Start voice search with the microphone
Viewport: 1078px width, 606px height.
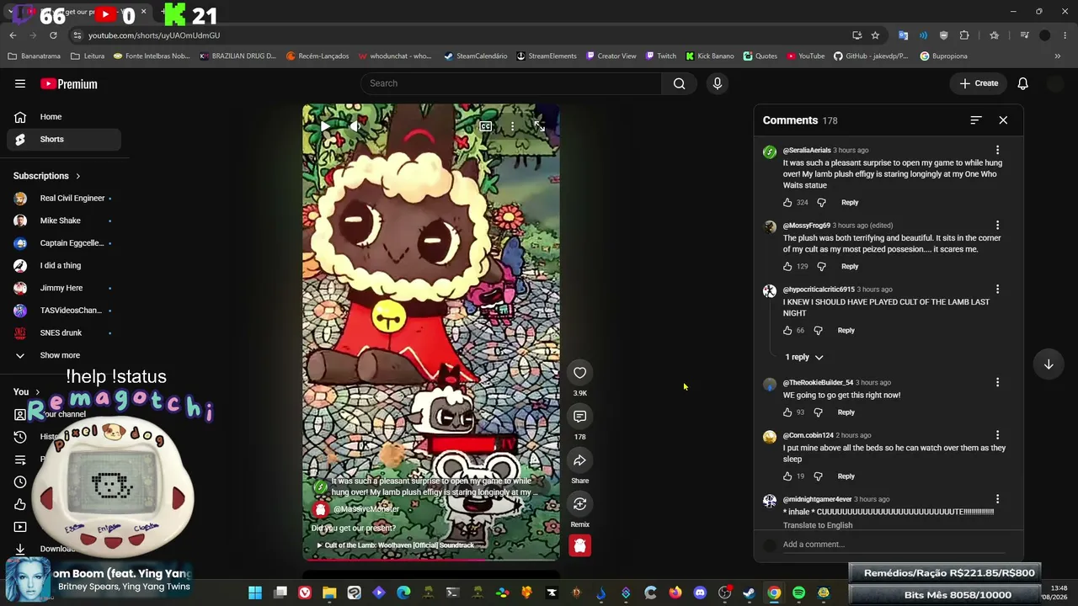(x=718, y=83)
